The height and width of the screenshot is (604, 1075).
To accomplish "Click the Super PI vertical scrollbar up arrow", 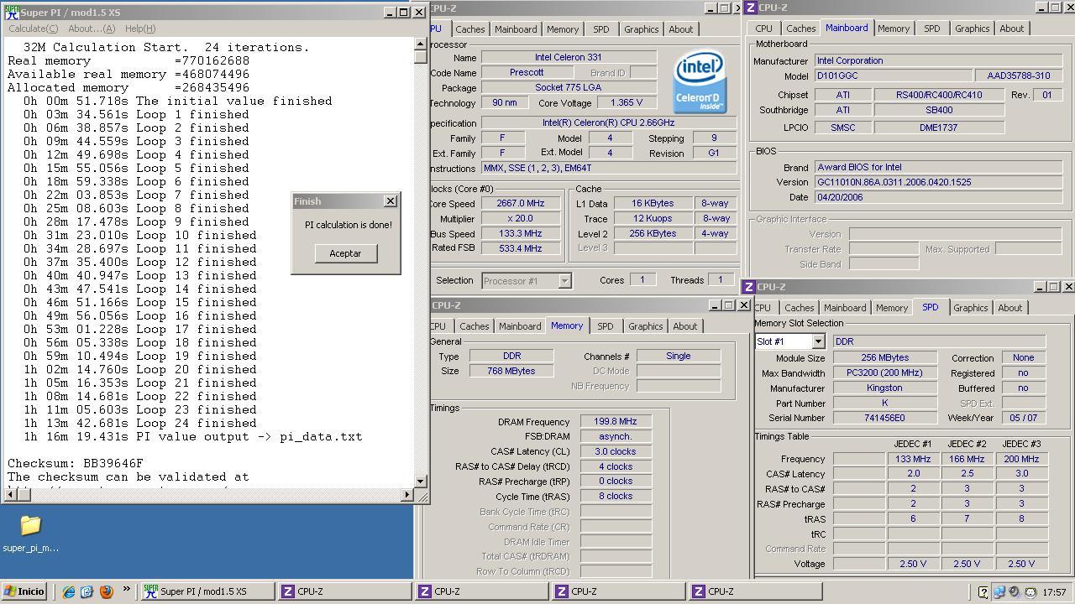I will pos(421,45).
